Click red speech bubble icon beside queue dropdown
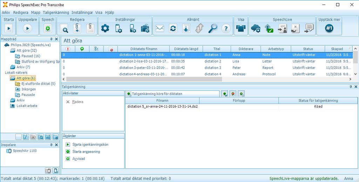 [x=233, y=94]
